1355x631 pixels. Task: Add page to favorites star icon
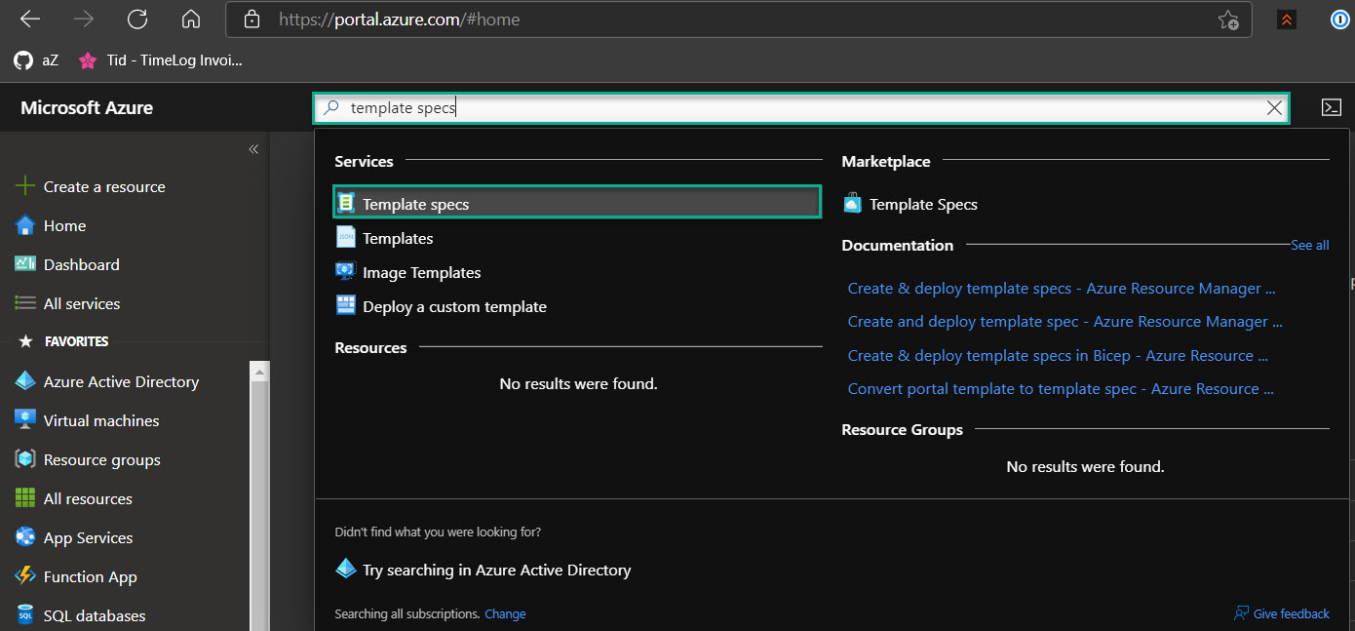(x=1228, y=20)
